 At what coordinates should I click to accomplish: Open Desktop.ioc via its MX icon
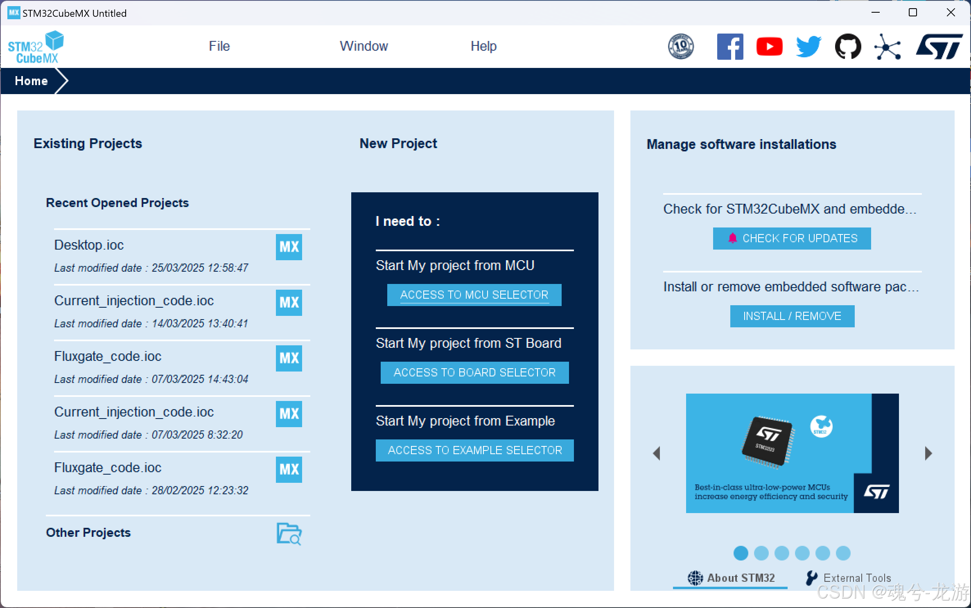click(x=289, y=247)
